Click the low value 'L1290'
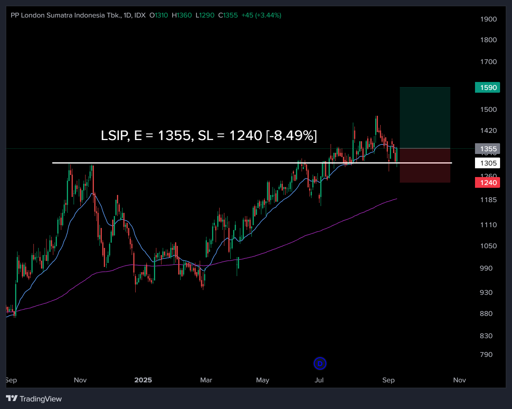Screen dimensions: 512x409 205,15
